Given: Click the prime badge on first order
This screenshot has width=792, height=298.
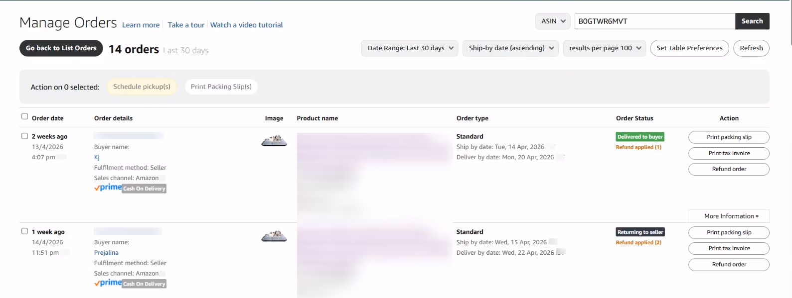Looking at the screenshot, I should tap(108, 188).
